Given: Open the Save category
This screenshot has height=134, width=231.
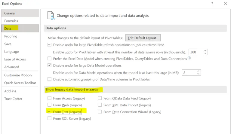Looking at the screenshot, I should [20, 44].
